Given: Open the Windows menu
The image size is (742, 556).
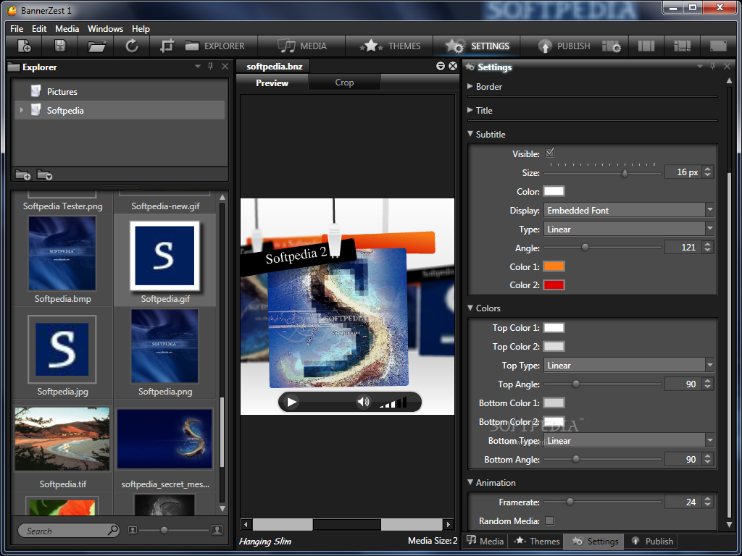Looking at the screenshot, I should pos(106,28).
